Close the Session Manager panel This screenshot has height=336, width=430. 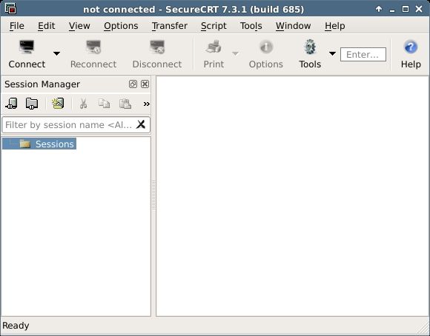(x=145, y=84)
